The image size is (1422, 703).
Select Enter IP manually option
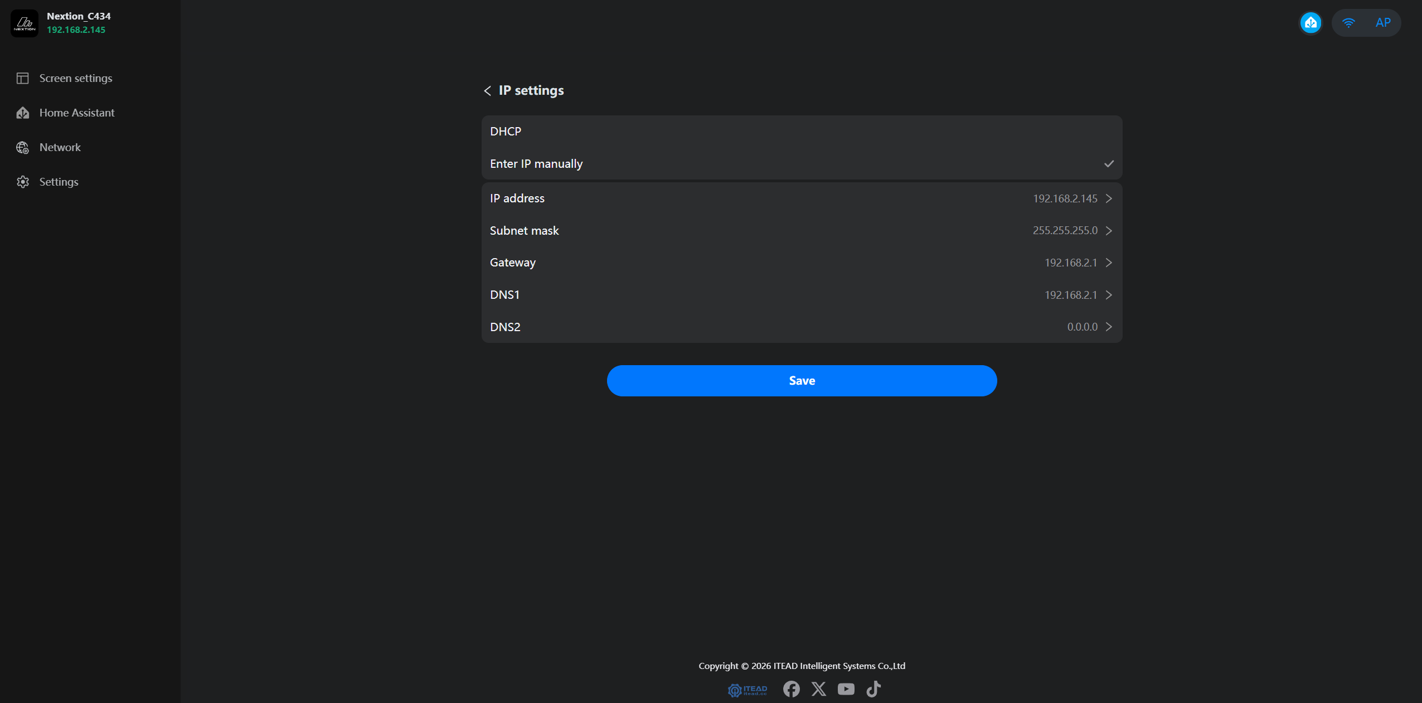(x=802, y=164)
